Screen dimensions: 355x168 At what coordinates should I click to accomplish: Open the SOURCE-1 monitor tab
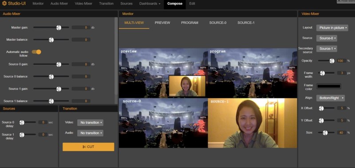[x=246, y=23]
